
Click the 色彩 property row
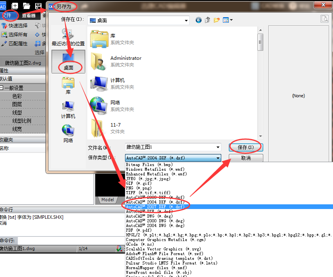pyautogui.click(x=23, y=96)
